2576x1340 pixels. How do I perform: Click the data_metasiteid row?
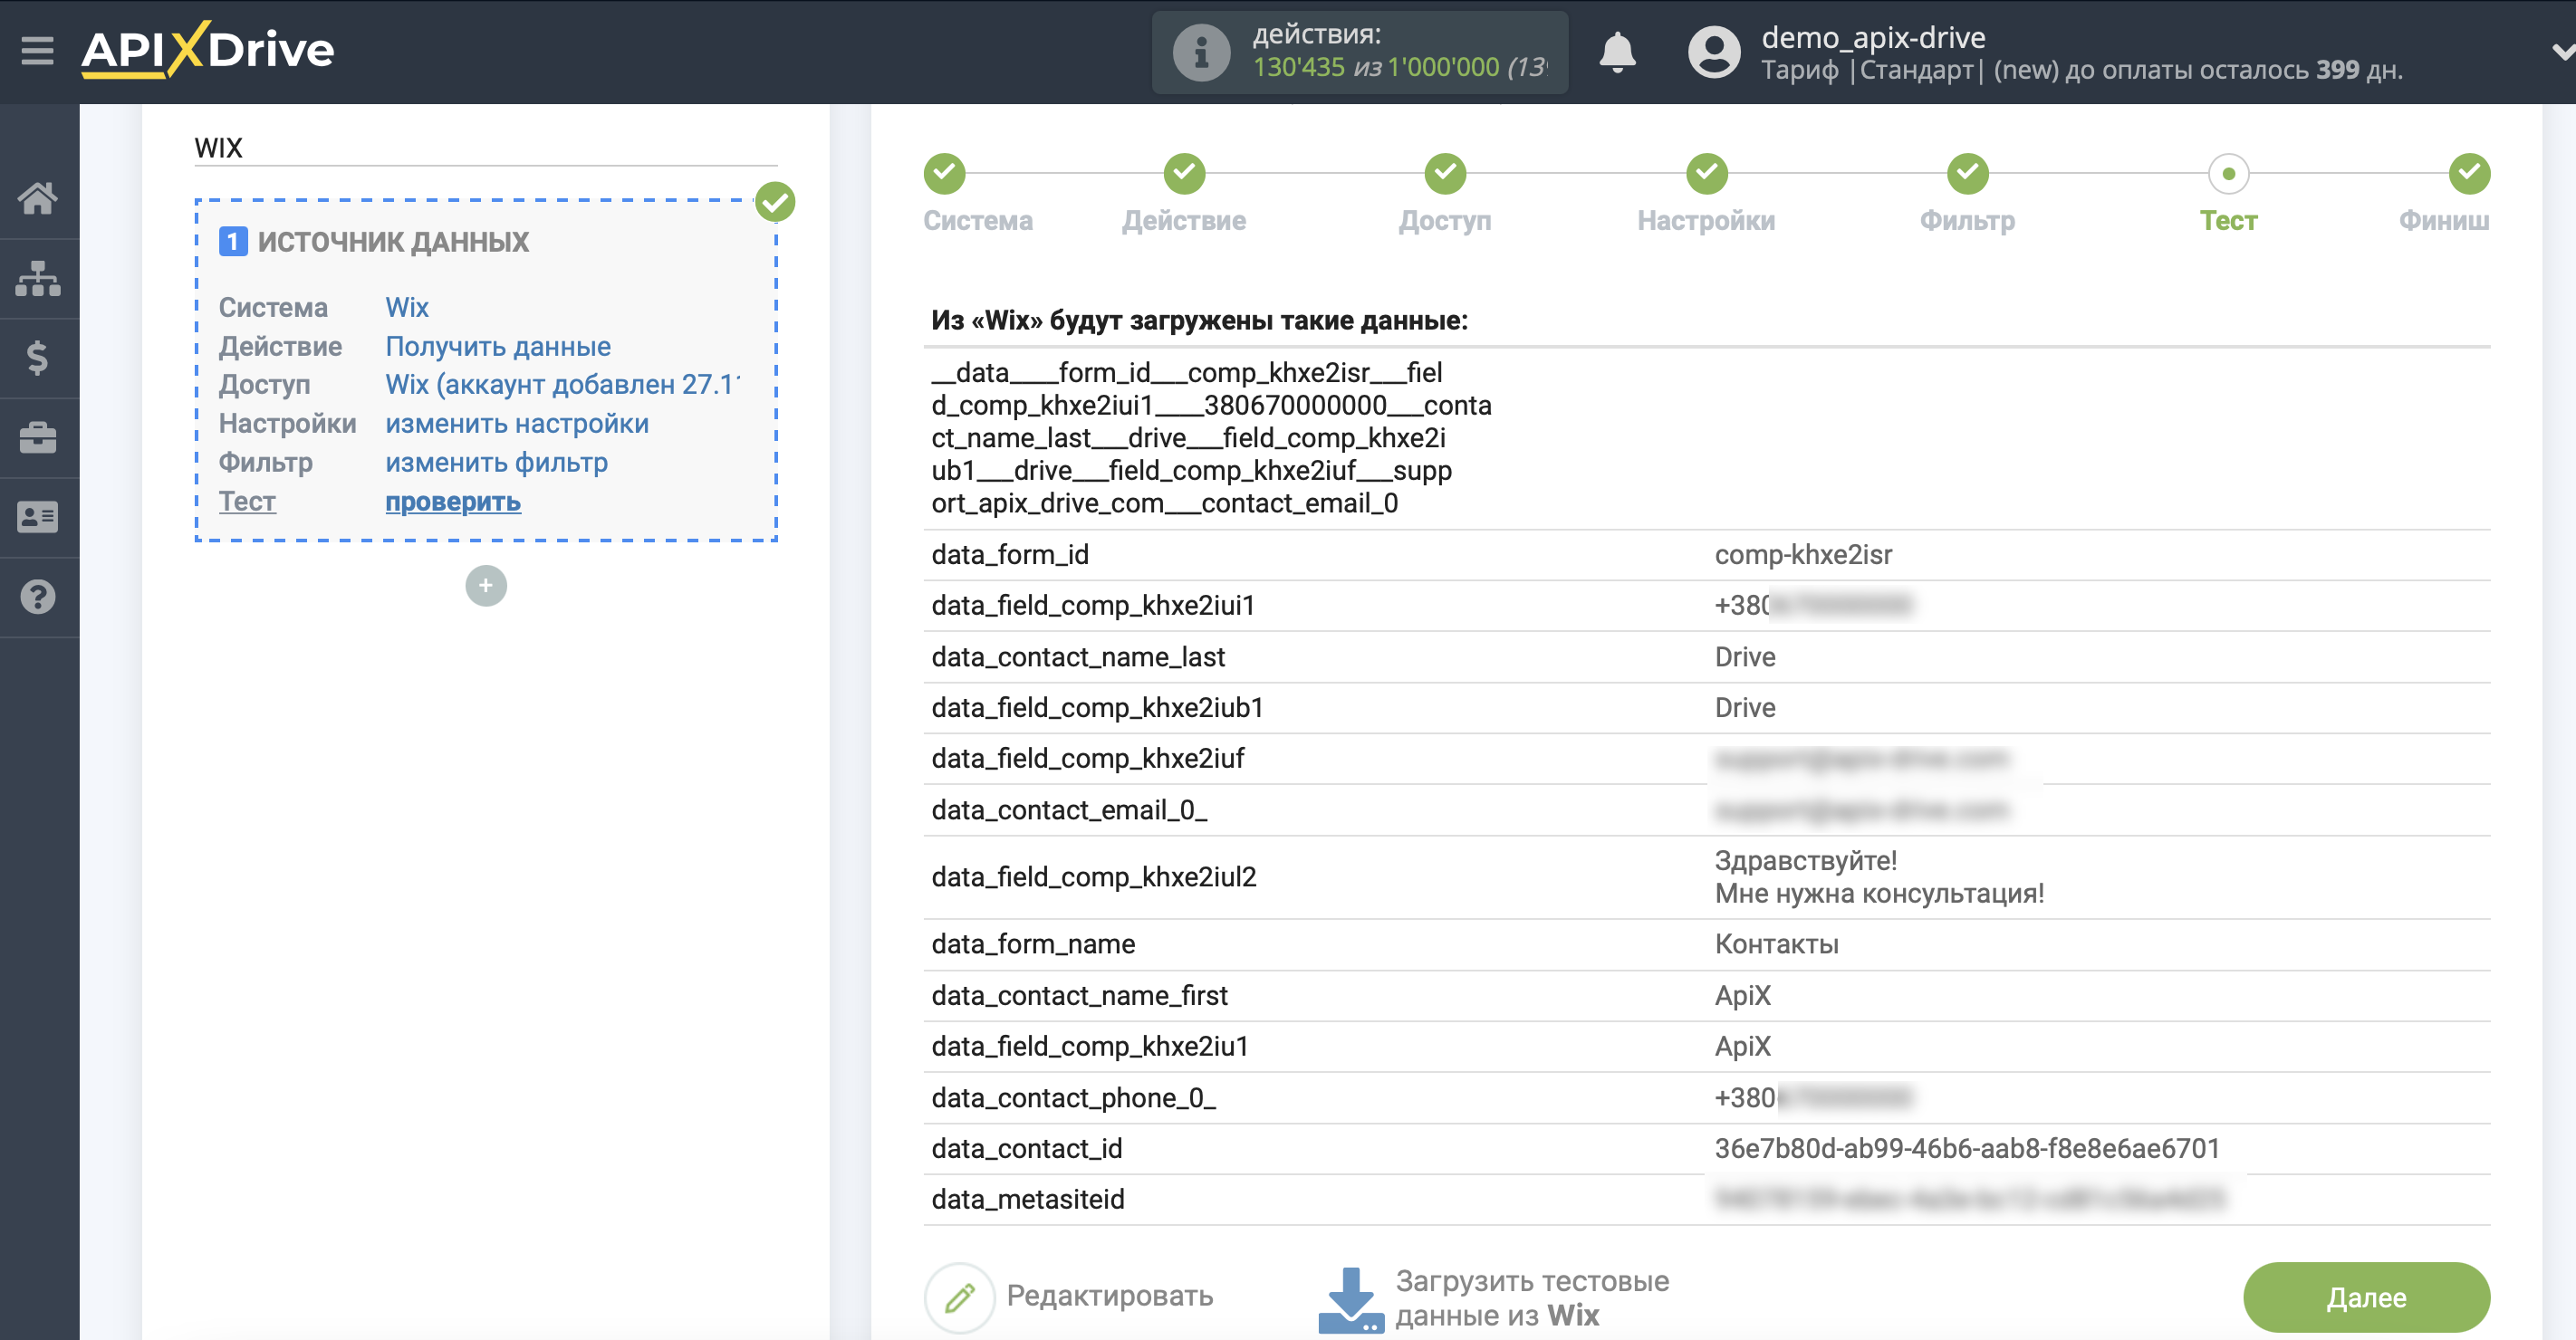pos(1706,1199)
